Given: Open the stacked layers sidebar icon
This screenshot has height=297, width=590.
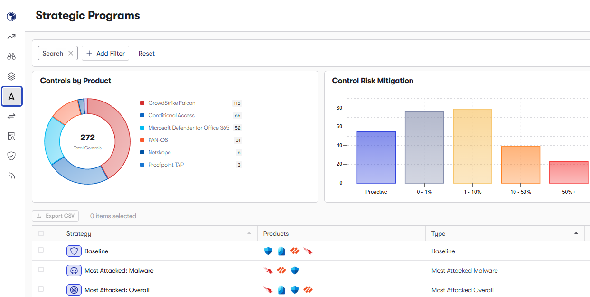Looking at the screenshot, I should [11, 76].
